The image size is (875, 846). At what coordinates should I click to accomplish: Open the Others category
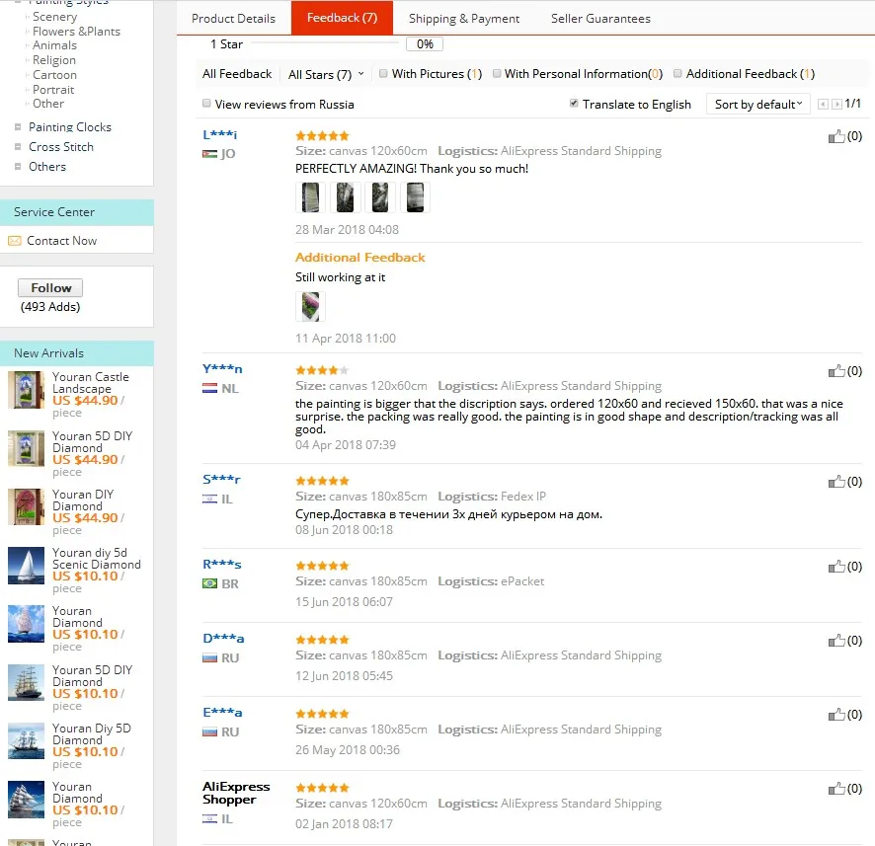(46, 167)
